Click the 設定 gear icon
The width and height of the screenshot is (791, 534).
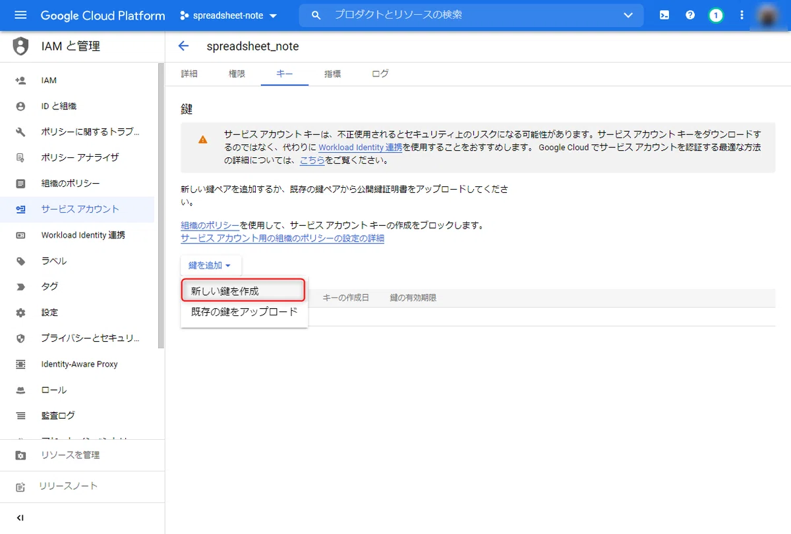point(20,312)
